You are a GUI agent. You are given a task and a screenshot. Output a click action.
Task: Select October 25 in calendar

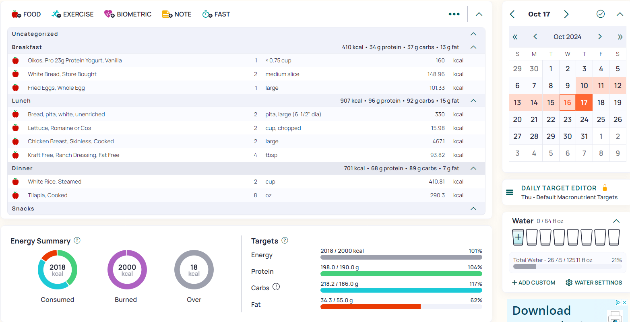click(601, 119)
